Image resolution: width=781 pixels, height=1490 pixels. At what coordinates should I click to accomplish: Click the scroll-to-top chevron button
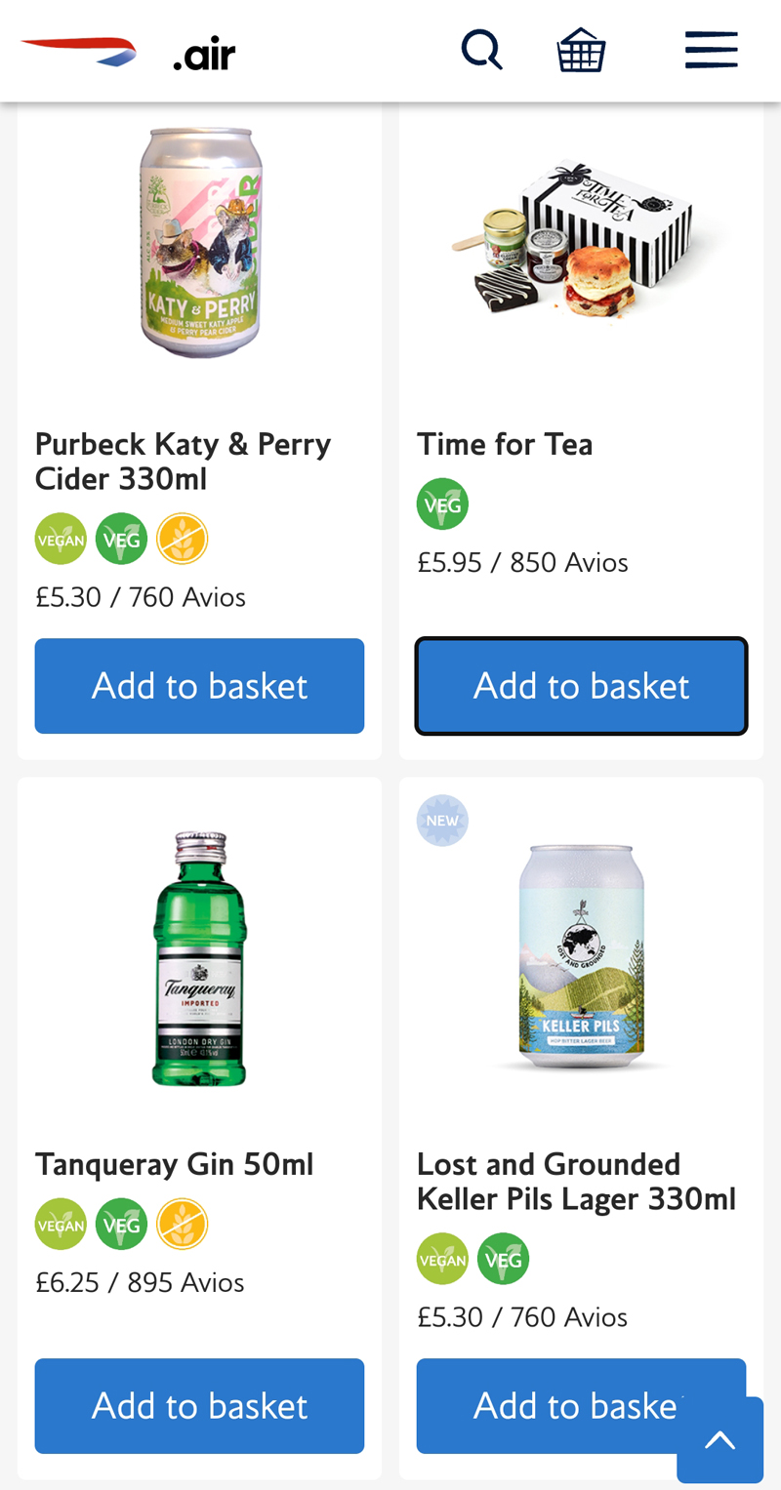coord(719,1440)
